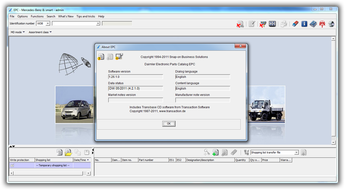
Task: Click OK in About EPC dialog
Action: coord(169,124)
